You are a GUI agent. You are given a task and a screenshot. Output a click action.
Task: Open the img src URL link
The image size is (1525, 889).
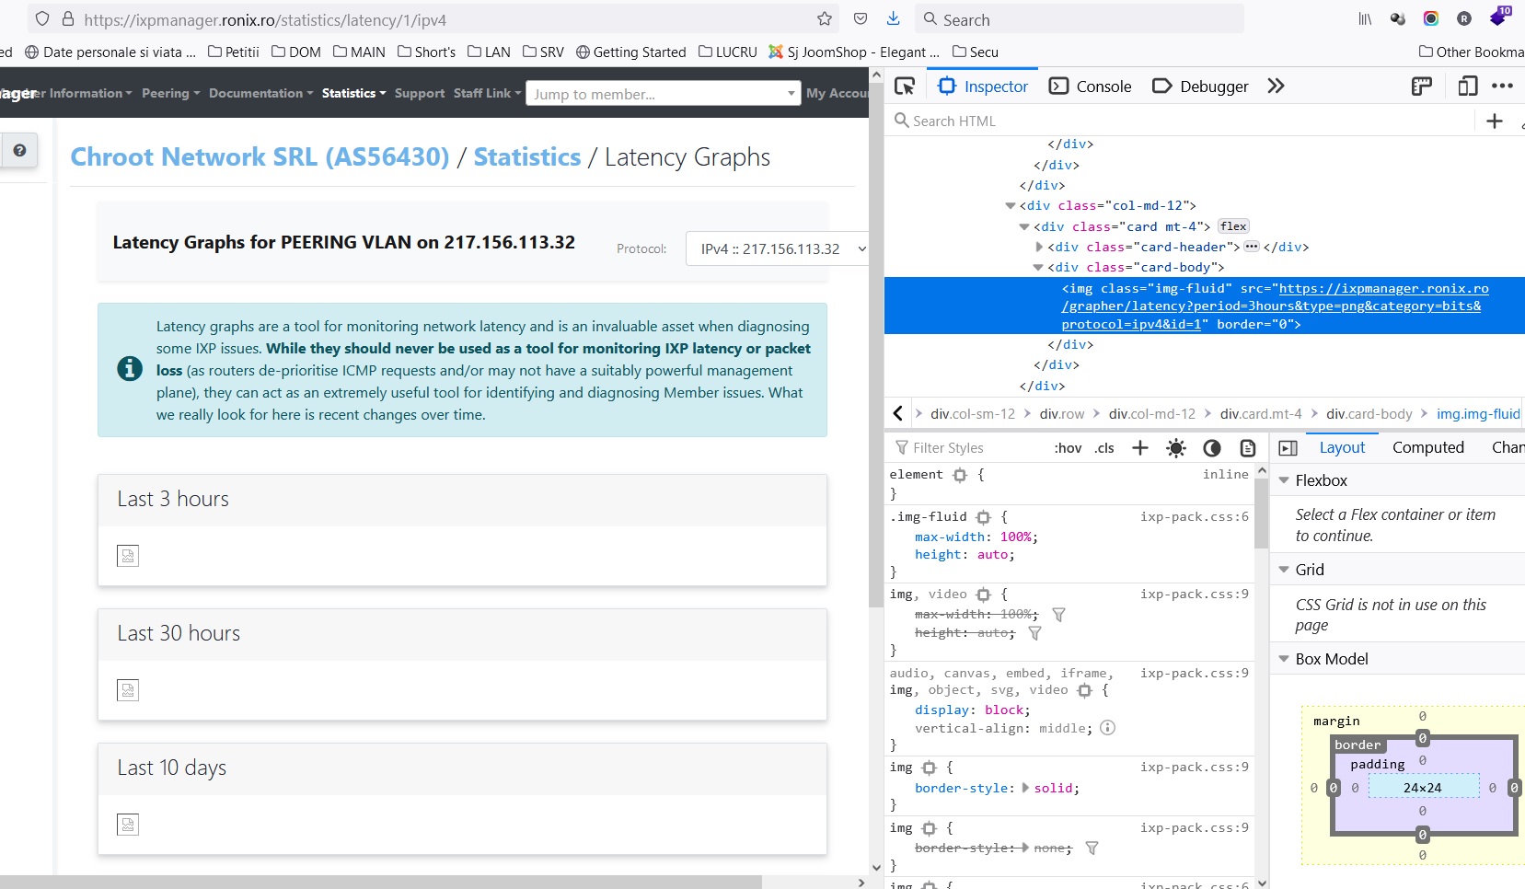click(1275, 306)
